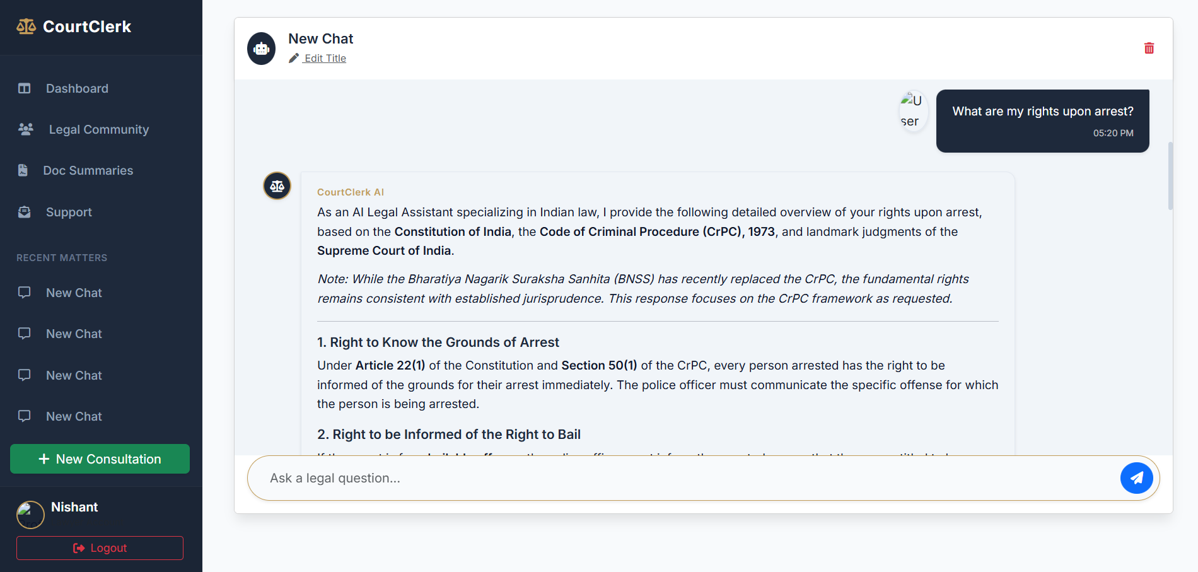The height and width of the screenshot is (572, 1198).
Task: Click Nishant's profile avatar
Action: [30, 515]
